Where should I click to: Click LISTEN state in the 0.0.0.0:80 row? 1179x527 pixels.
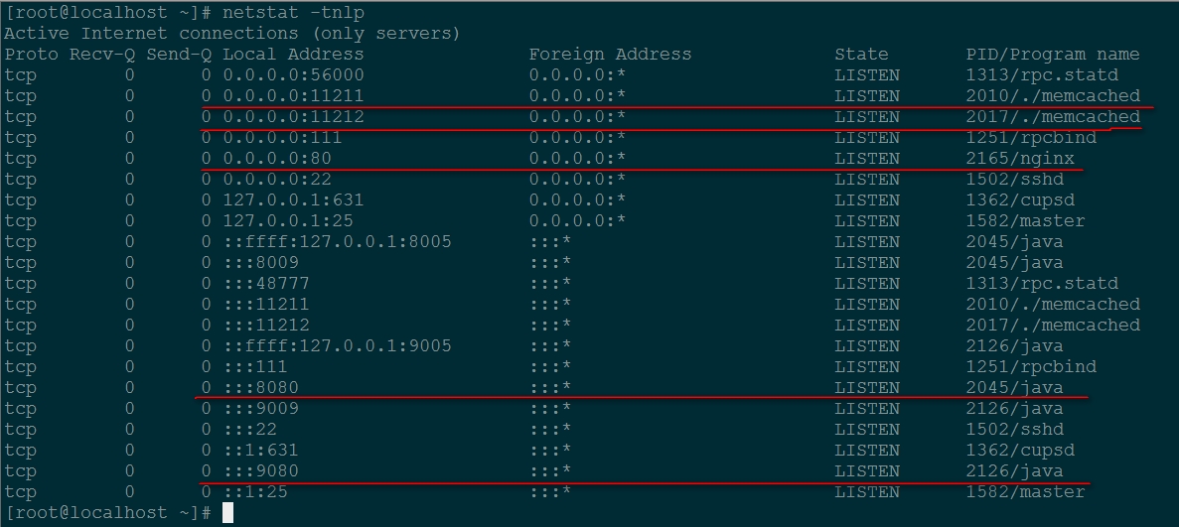pos(867,159)
